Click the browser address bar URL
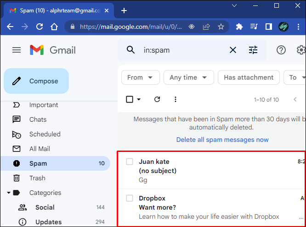This screenshot has width=306, height=227. point(131,27)
